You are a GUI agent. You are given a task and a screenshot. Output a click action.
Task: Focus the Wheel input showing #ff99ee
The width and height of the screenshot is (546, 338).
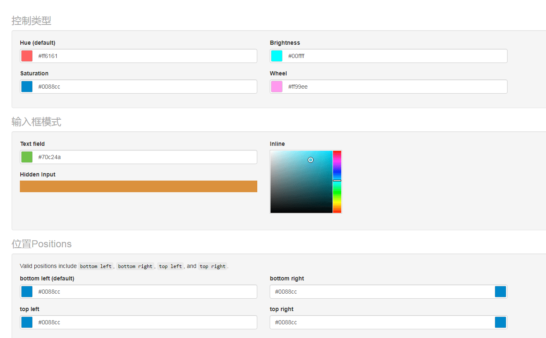(x=388, y=87)
